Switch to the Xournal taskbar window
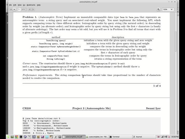This screenshot has width=185, height=139. point(144,137)
